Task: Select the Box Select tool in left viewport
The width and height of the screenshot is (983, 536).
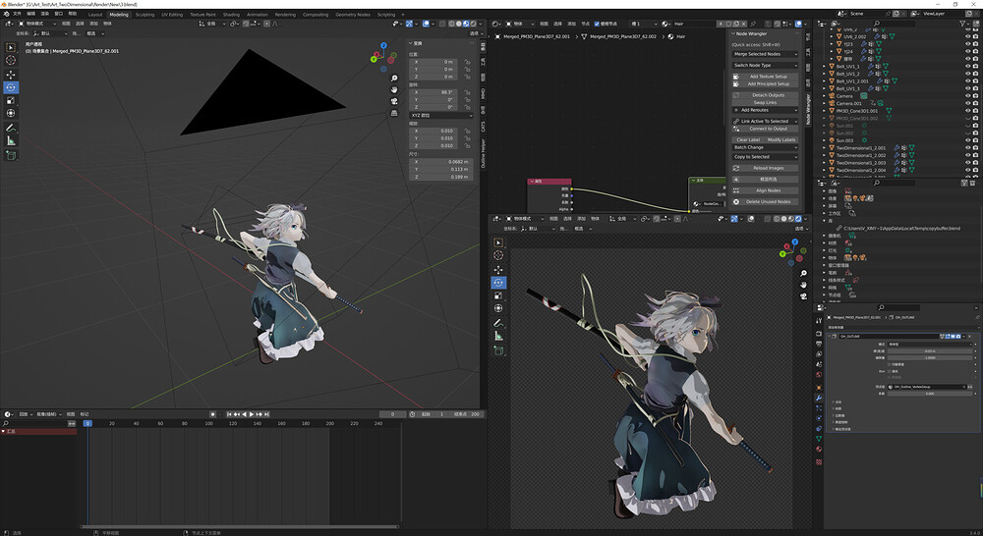Action: tap(11, 47)
